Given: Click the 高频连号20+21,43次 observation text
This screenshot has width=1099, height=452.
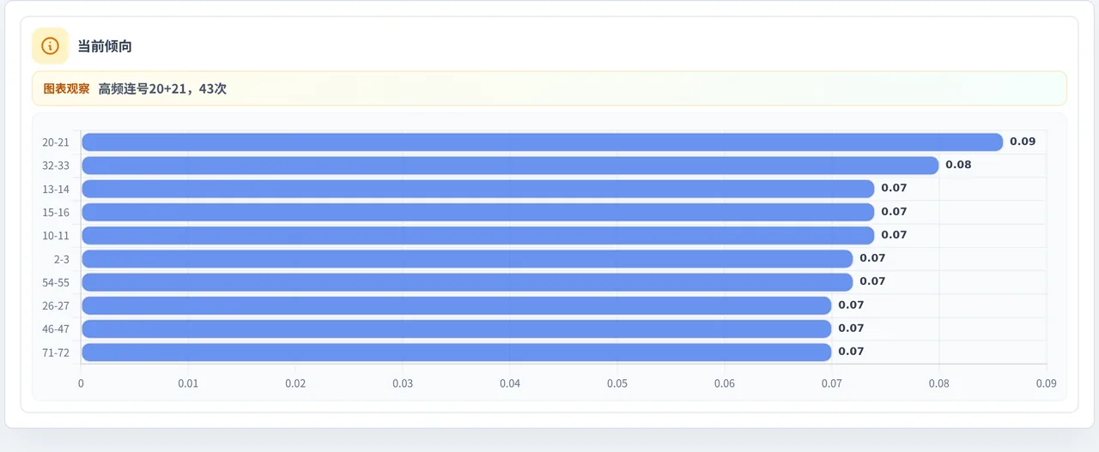Looking at the screenshot, I should [162, 88].
